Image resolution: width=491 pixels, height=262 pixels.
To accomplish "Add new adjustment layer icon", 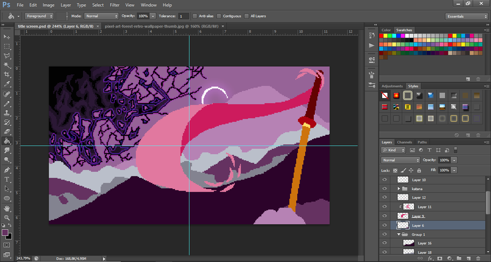I will point(450,258).
